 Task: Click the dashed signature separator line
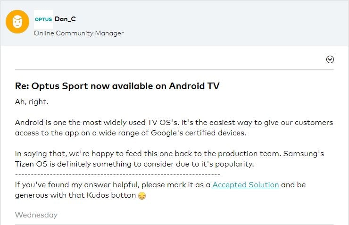point(117,175)
